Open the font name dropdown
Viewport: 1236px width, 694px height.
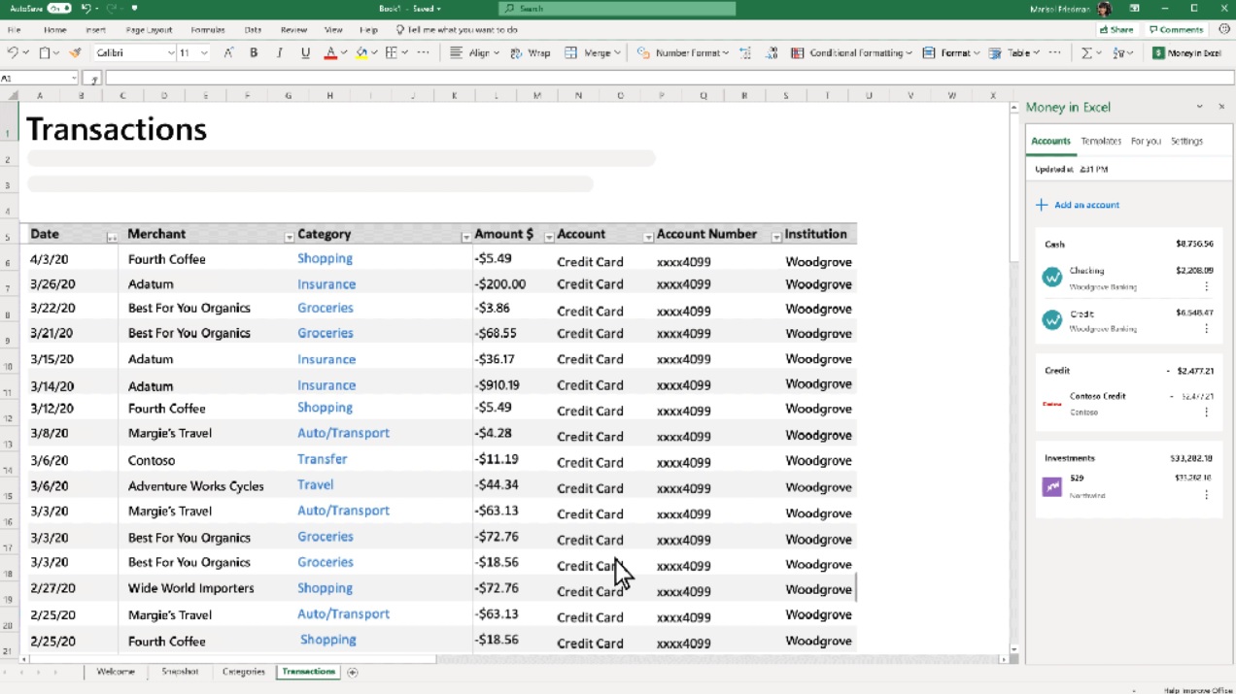[171, 52]
